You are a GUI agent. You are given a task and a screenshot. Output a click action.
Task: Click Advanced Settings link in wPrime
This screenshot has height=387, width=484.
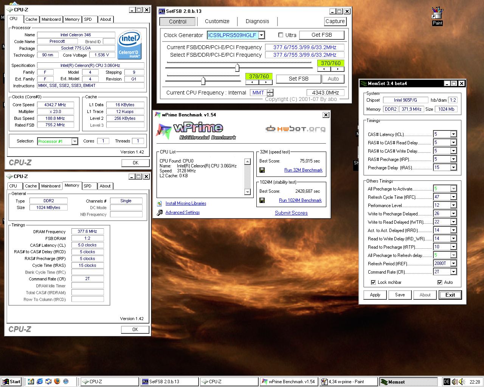(183, 212)
